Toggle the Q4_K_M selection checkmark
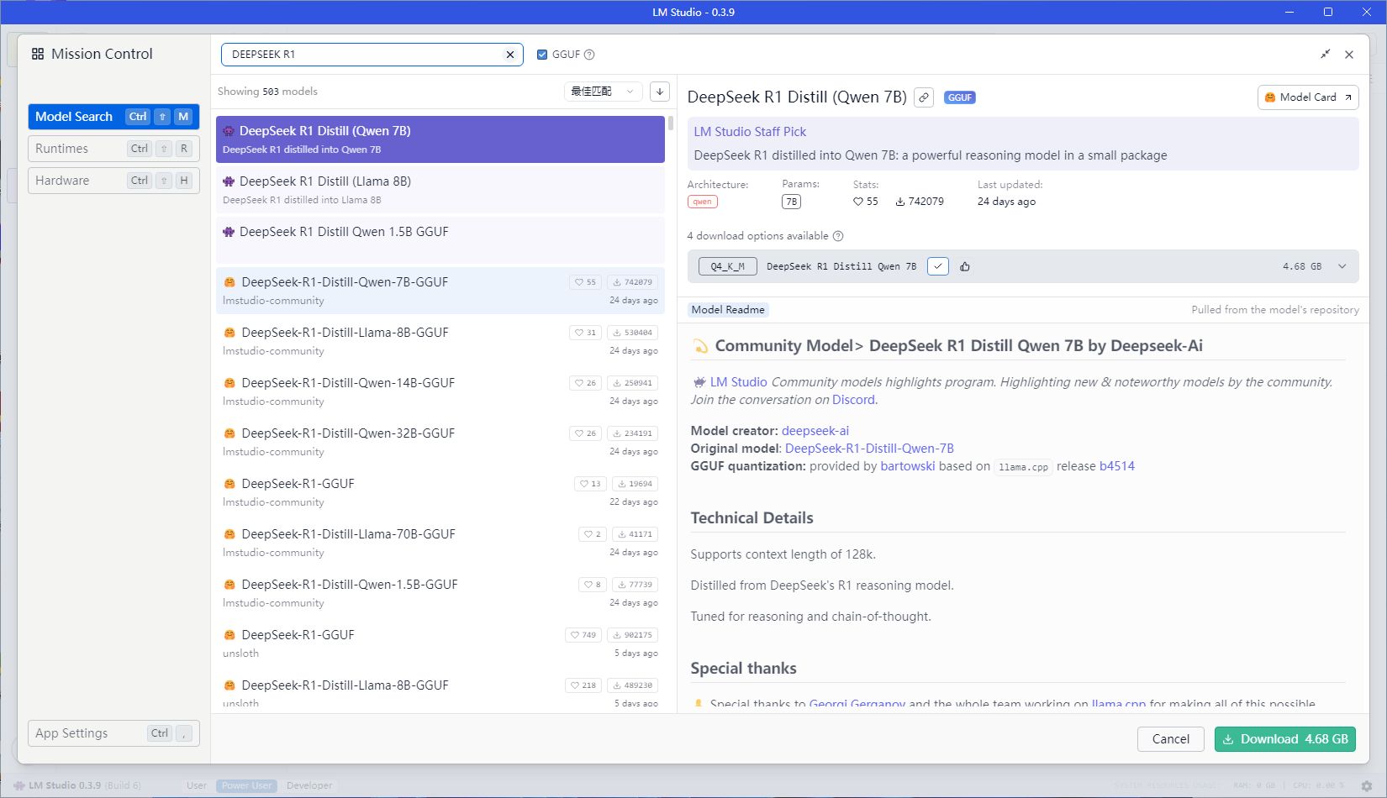 click(938, 266)
